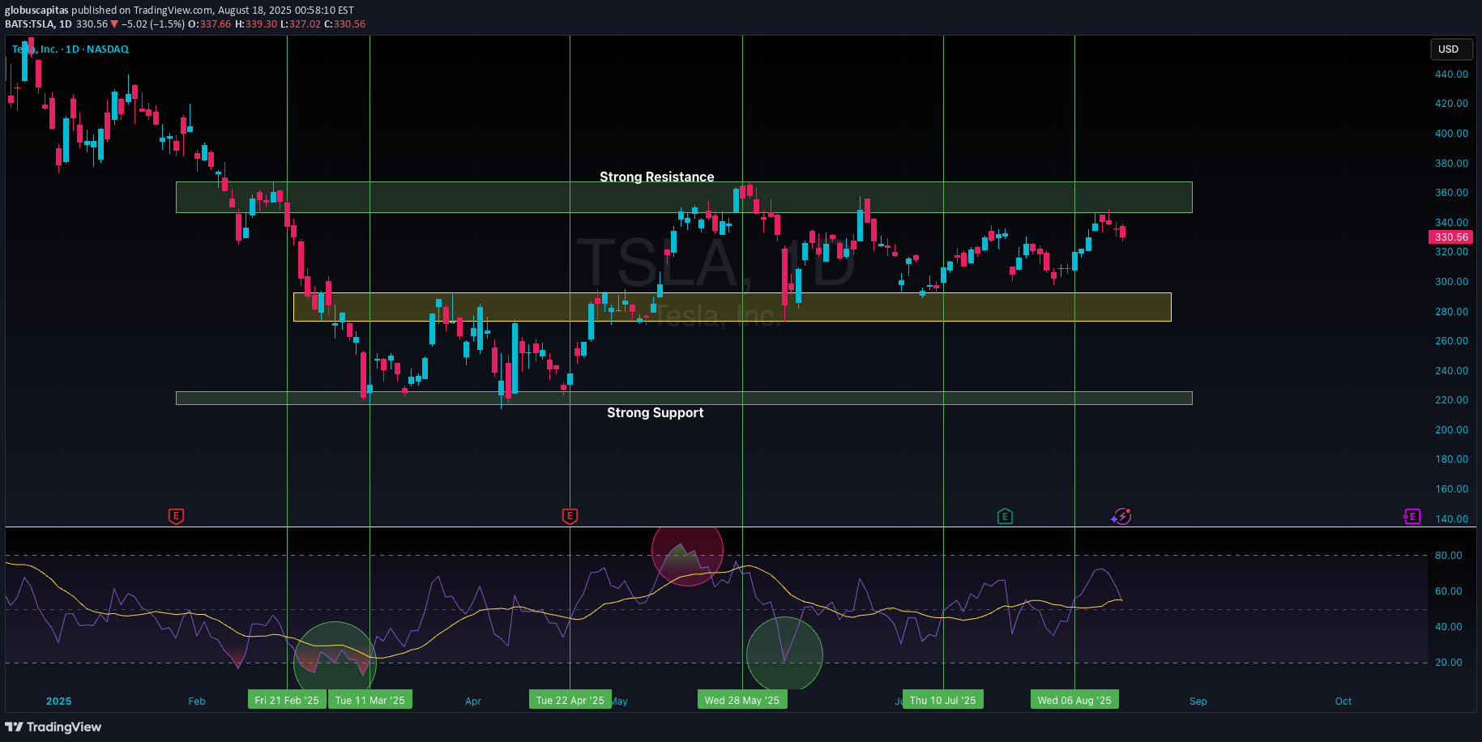This screenshot has height=742, width=1482.
Task: Select the green RSI oversold circle near March
Action: pyautogui.click(x=335, y=657)
